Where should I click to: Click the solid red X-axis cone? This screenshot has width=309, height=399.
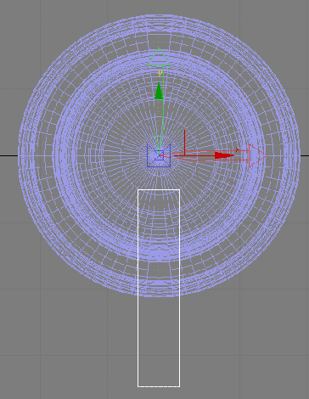pos(224,155)
